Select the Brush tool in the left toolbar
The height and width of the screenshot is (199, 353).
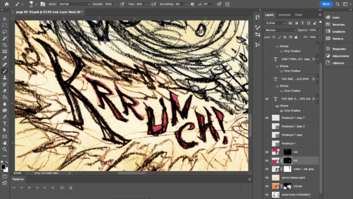point(5,71)
